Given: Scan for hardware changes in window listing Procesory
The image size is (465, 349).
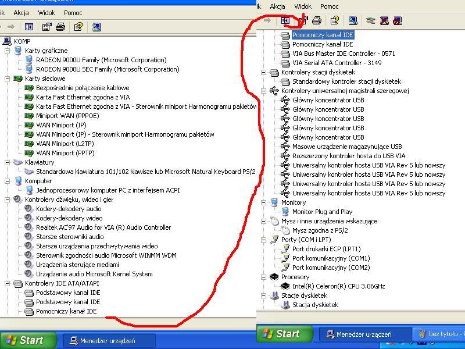Looking at the screenshot, I should (353, 20).
